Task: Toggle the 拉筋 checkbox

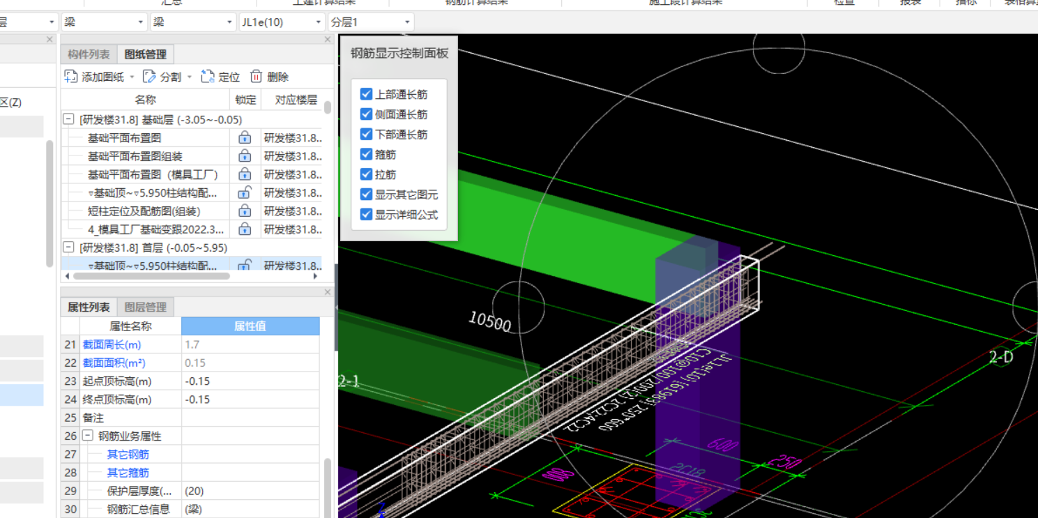Action: pos(366,174)
